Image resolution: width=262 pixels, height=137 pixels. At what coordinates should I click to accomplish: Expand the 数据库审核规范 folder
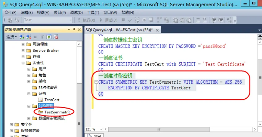[29, 118]
